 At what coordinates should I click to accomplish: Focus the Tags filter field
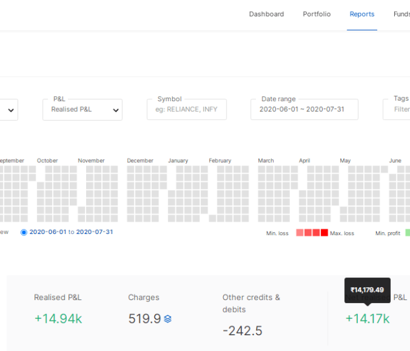(397, 109)
